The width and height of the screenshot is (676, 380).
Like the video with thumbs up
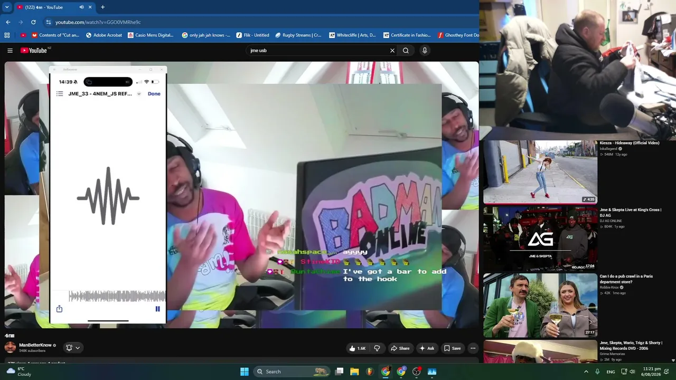[358, 348]
